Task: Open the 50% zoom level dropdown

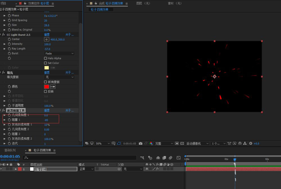Action: [x=103, y=143]
